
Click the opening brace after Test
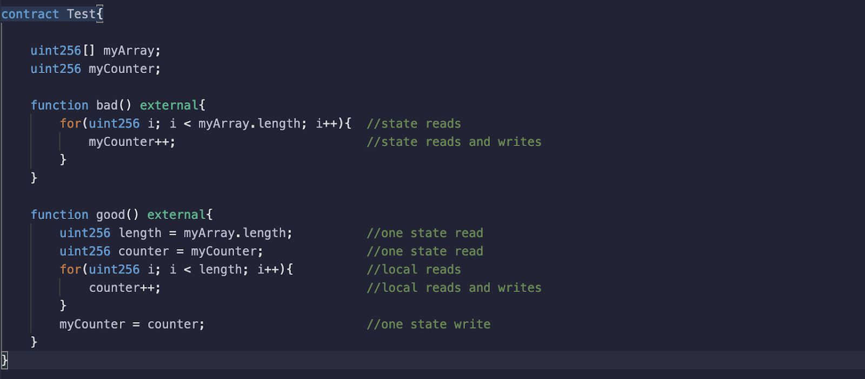click(100, 14)
